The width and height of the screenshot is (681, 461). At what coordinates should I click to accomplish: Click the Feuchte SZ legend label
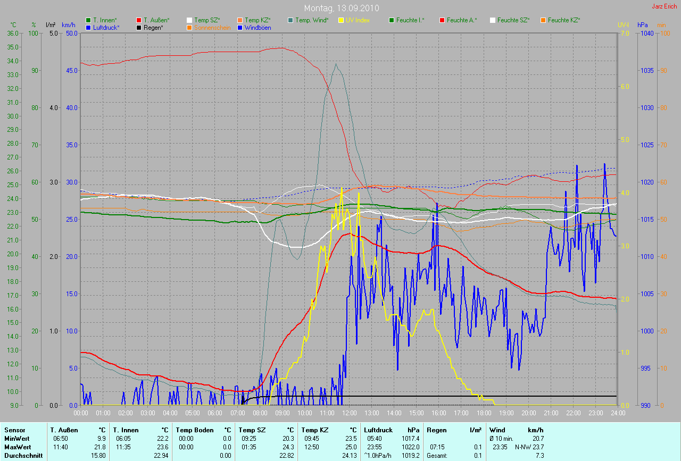point(513,20)
